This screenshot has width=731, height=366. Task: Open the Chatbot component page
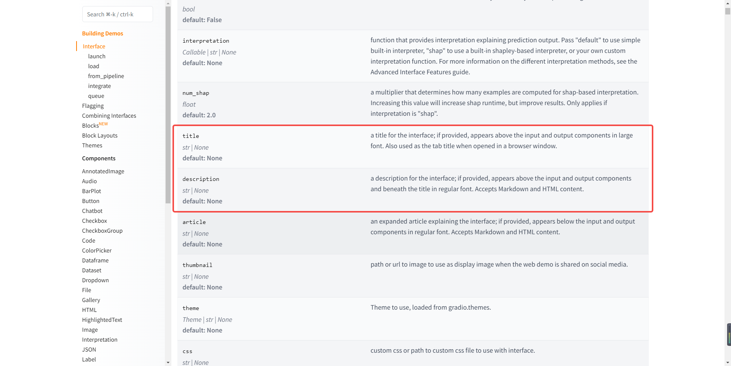click(92, 211)
